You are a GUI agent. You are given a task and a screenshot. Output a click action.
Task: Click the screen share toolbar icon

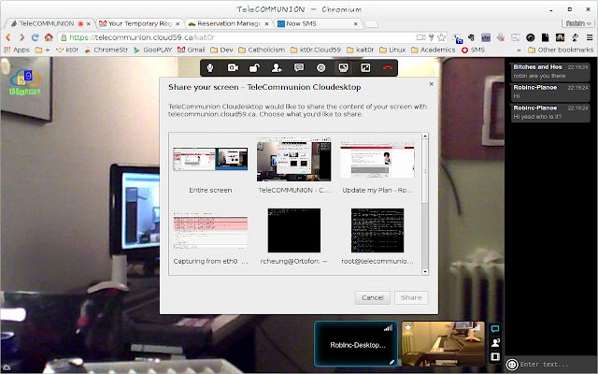pyautogui.click(x=343, y=68)
